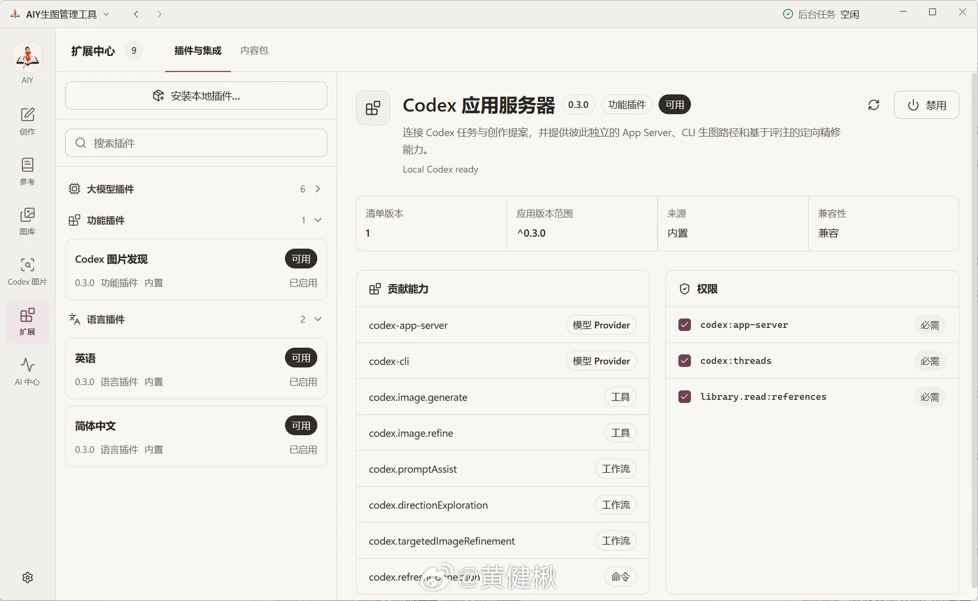Click the codex.targetedImageRefinement capability row
Viewport: 978px width, 601px height.
[x=503, y=540]
